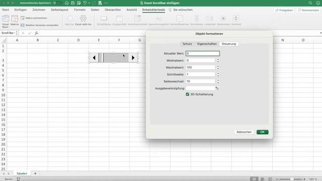The height and width of the screenshot is (181, 322).
Task: Open Excel-Add-Ins settings
Action: coord(83,21)
